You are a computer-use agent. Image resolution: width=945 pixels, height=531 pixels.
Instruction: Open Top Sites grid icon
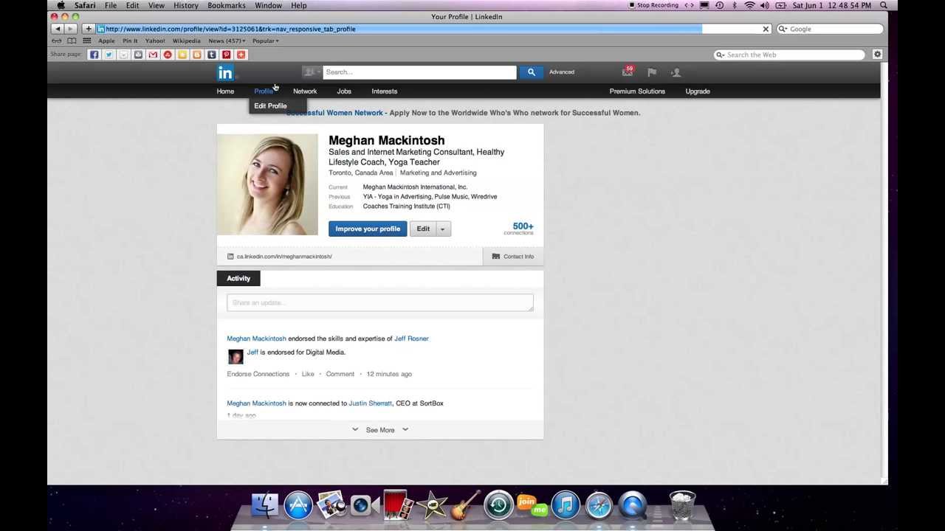click(x=86, y=41)
